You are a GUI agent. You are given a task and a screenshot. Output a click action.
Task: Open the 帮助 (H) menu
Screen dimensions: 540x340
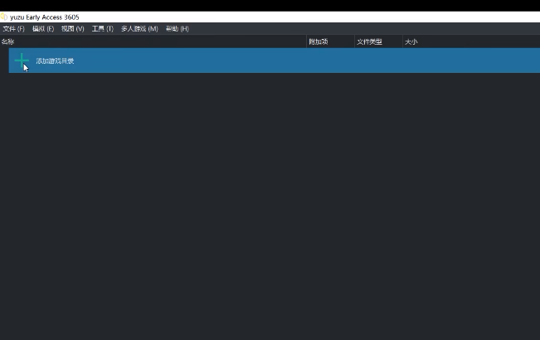177,29
